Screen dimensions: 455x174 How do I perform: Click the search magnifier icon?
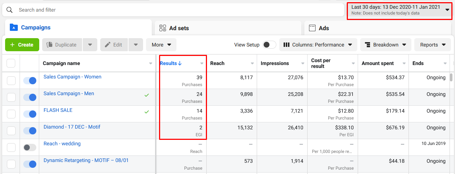10,10
